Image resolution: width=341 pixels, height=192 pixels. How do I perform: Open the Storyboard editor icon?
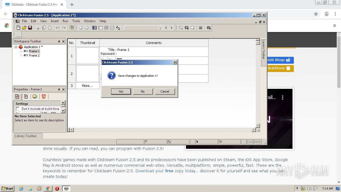click(94, 28)
